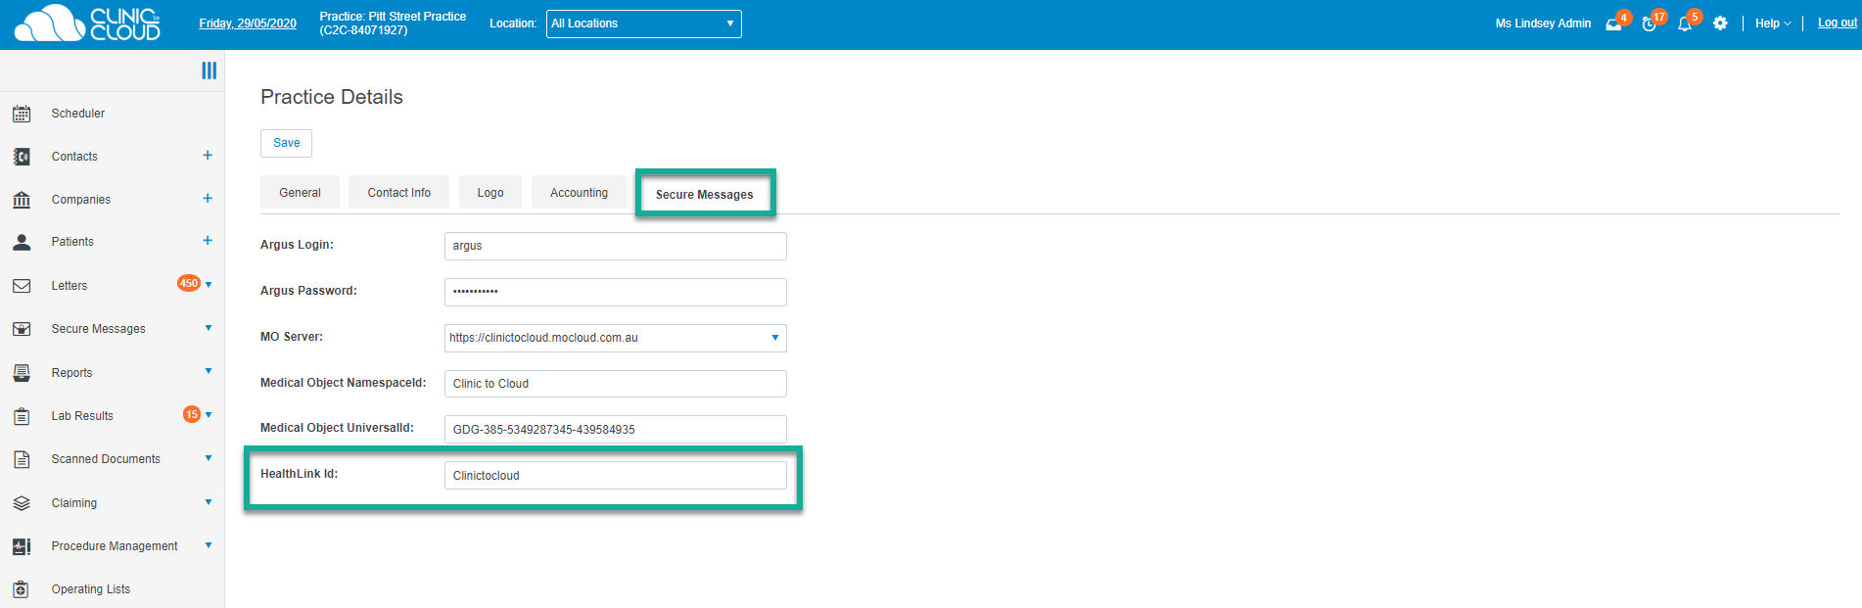Viewport: 1862px width, 608px height.
Task: Expand the Secure Messages sidebar submenu arrow
Action: point(209,328)
